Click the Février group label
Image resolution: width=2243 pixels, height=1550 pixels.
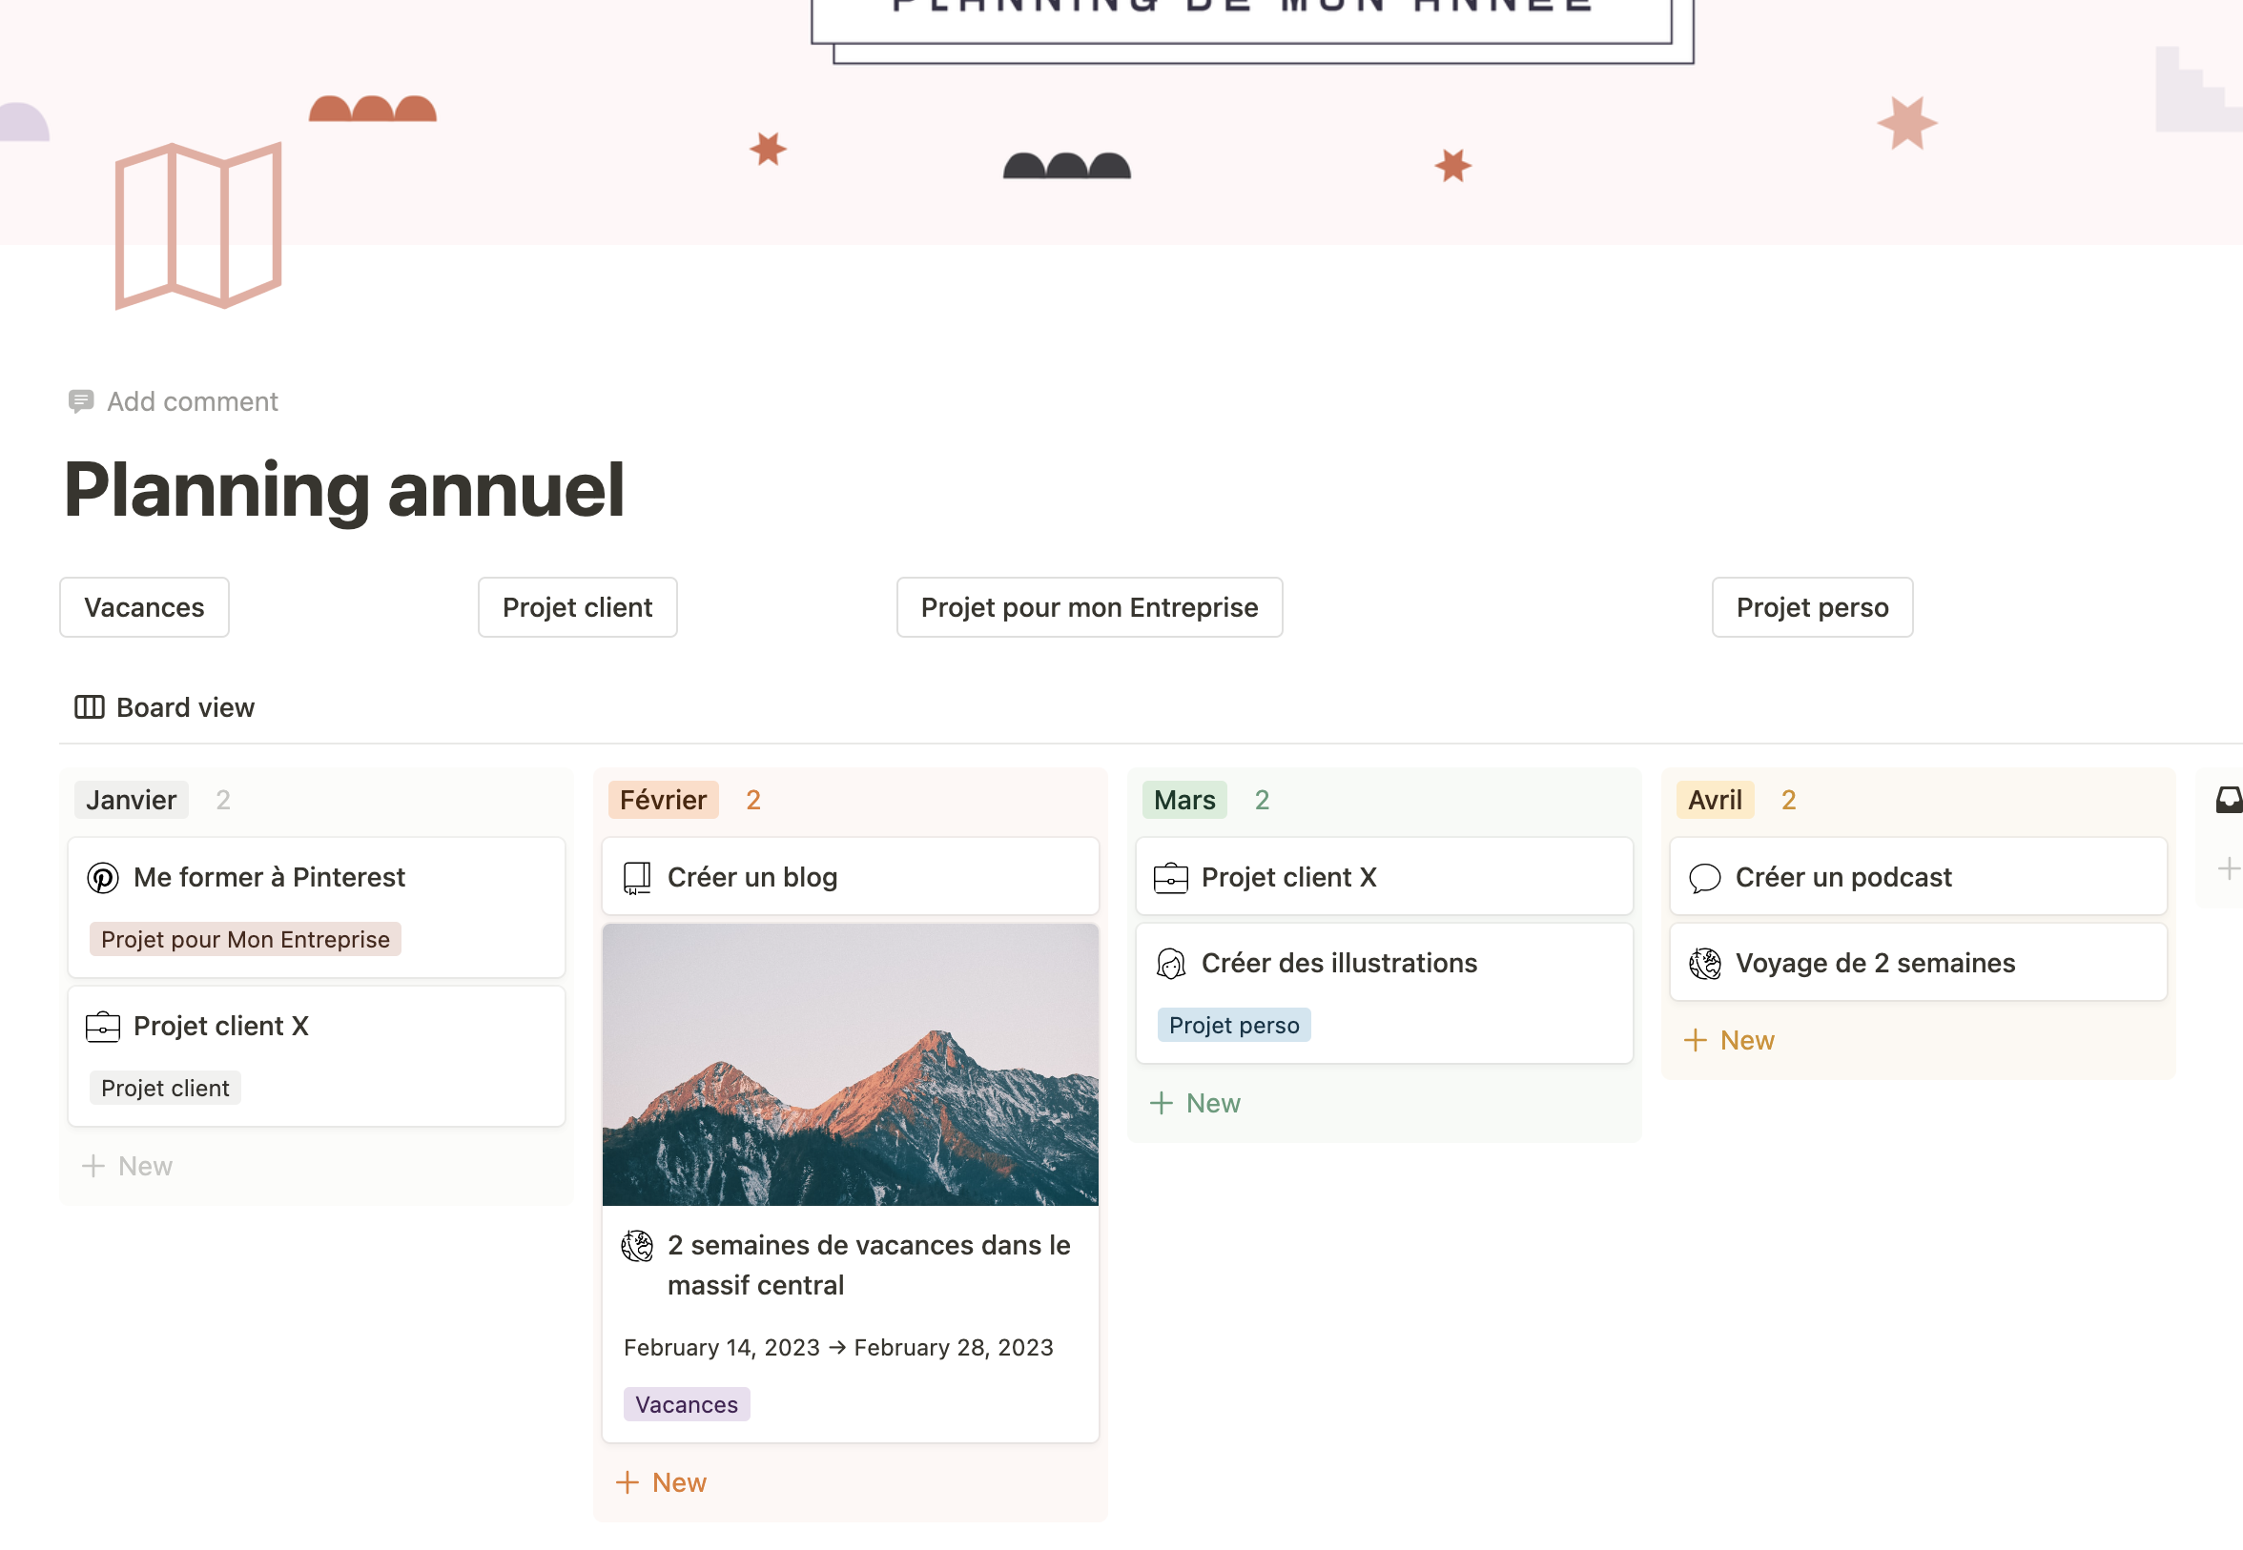(663, 800)
